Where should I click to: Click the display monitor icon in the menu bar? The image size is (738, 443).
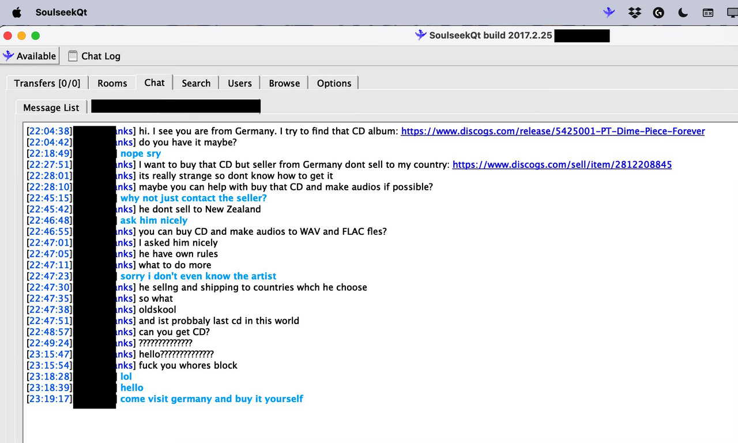732,12
